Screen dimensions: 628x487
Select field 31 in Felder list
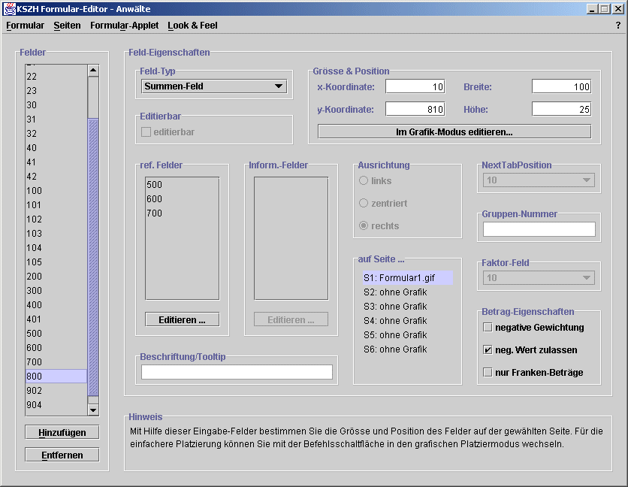point(56,119)
